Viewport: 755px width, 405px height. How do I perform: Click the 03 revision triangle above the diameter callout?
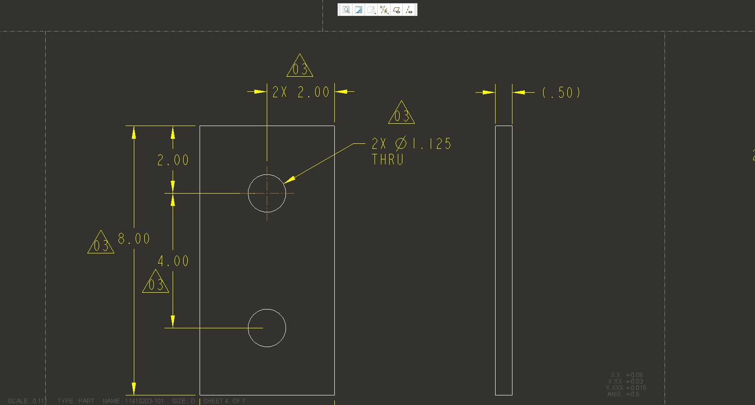click(x=401, y=113)
